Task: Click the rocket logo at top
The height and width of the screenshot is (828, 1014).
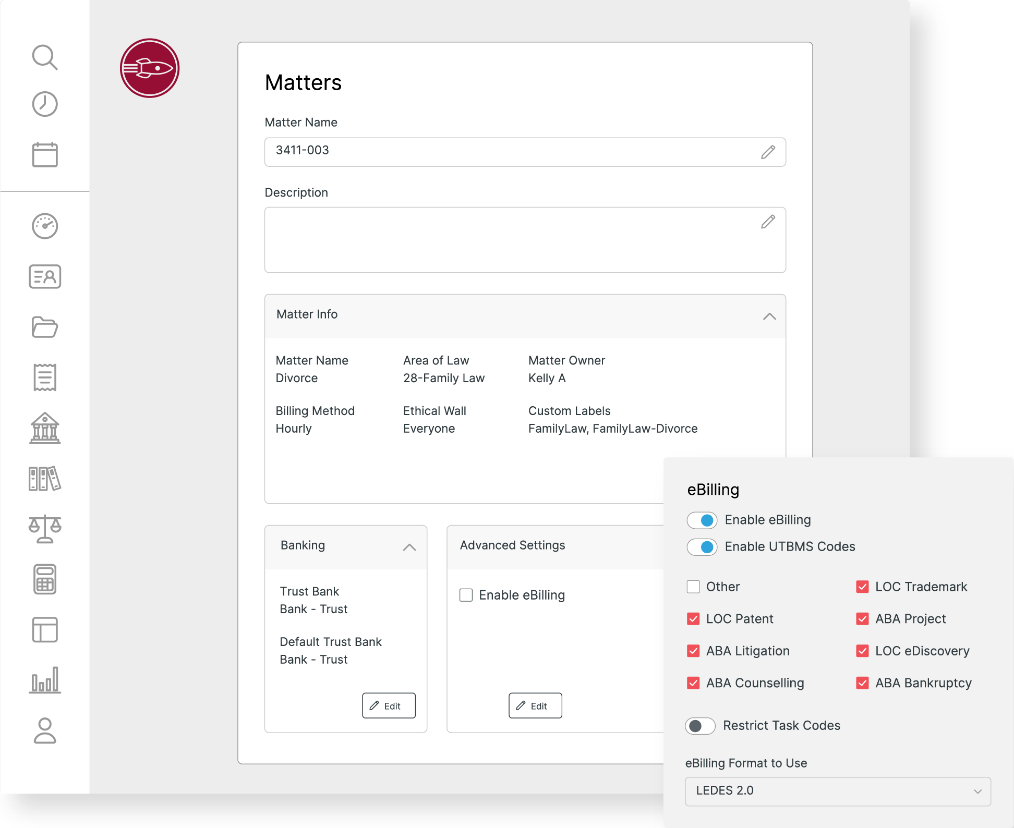Action: (150, 68)
